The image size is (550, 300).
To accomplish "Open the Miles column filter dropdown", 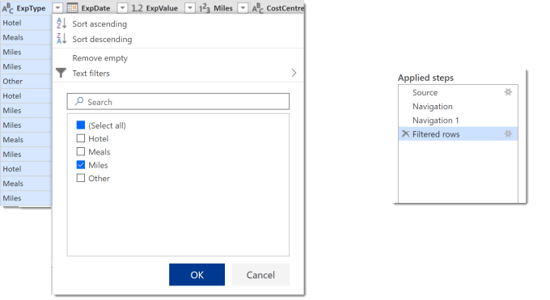I will pos(243,8).
